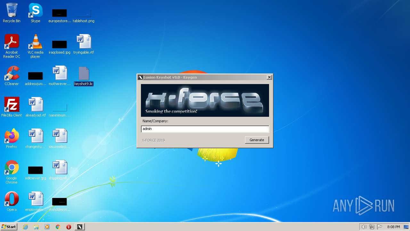
Task: Open the Windows Start menu
Action: pos(9,227)
